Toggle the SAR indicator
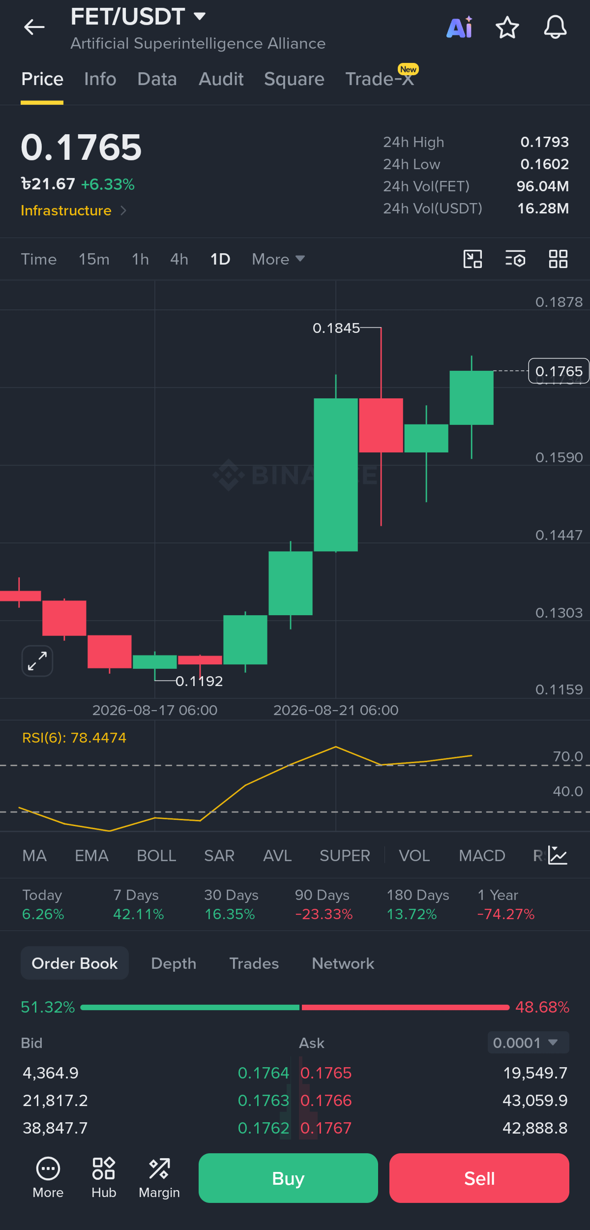Screen dimensions: 590x1230 pos(219,856)
